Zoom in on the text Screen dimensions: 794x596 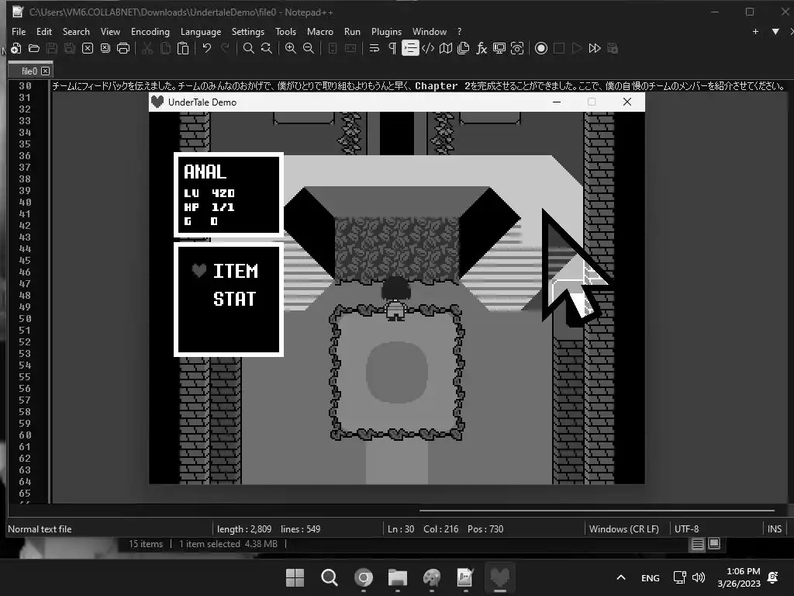tap(291, 48)
